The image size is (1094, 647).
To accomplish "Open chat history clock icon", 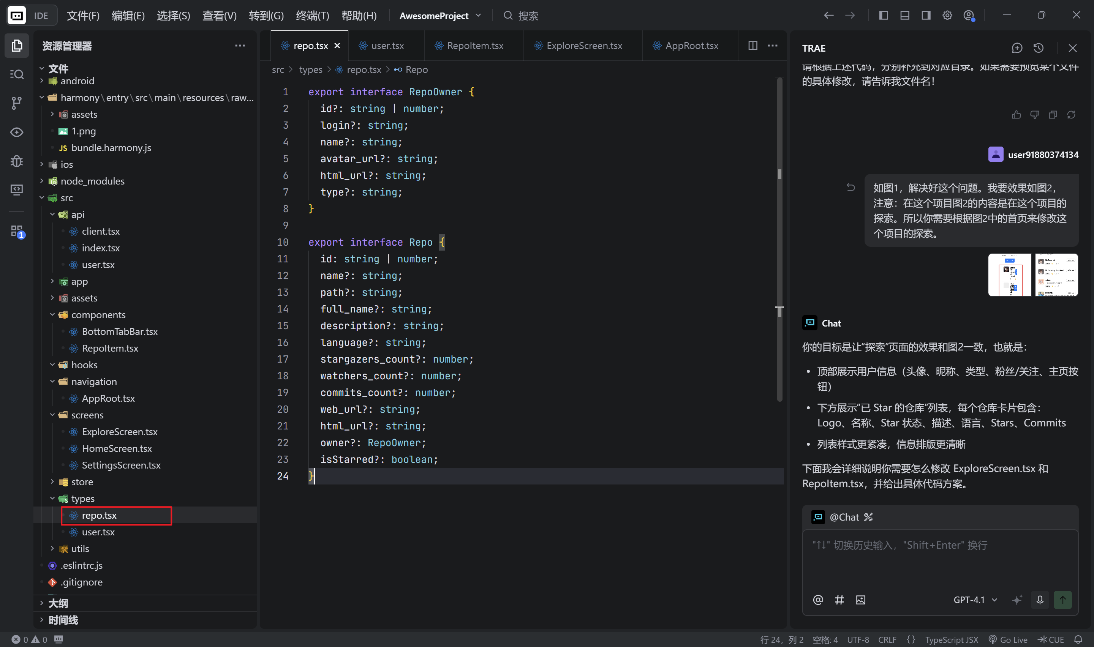I will click(x=1038, y=48).
